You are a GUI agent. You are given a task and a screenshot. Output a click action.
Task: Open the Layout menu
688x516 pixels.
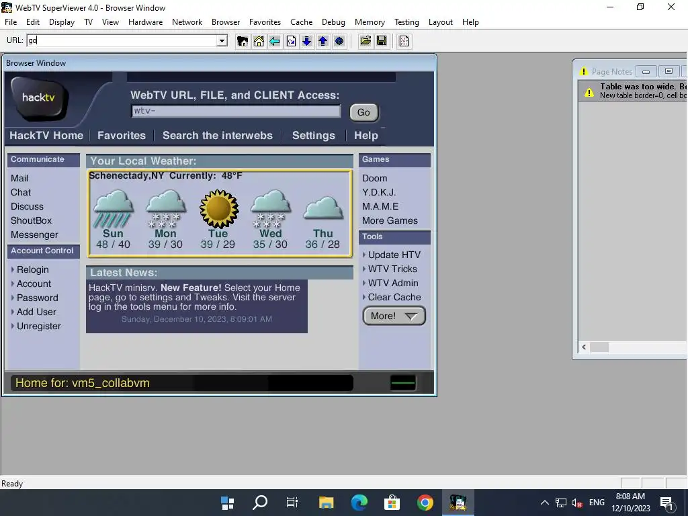(x=441, y=22)
